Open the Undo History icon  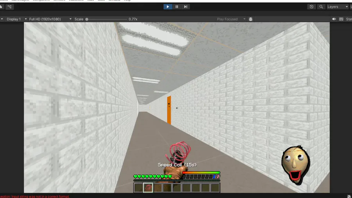pos(311,7)
